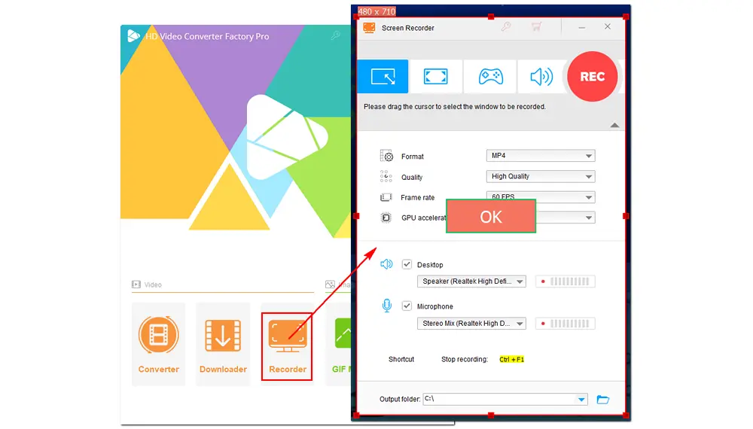Click the Ctrl + F1 stop recording shortcut

pyautogui.click(x=511, y=360)
